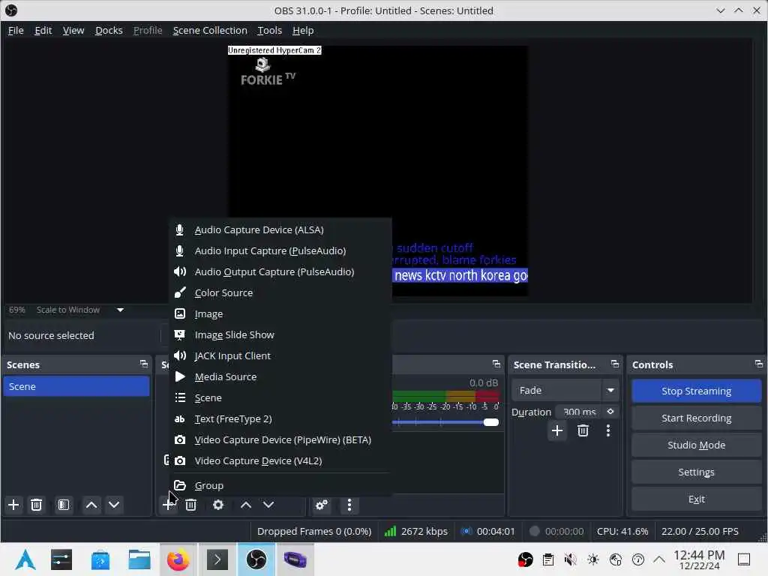Expand hidden system tray icons
Screen dimensions: 768x576
659,559
